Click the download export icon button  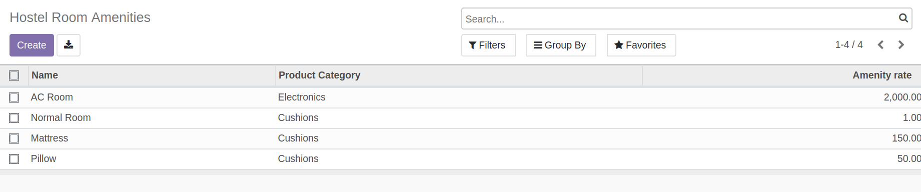[x=69, y=45]
